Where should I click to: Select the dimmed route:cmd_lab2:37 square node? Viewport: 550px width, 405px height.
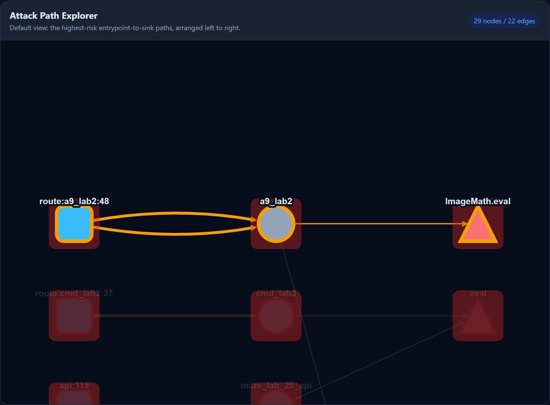pos(74,316)
